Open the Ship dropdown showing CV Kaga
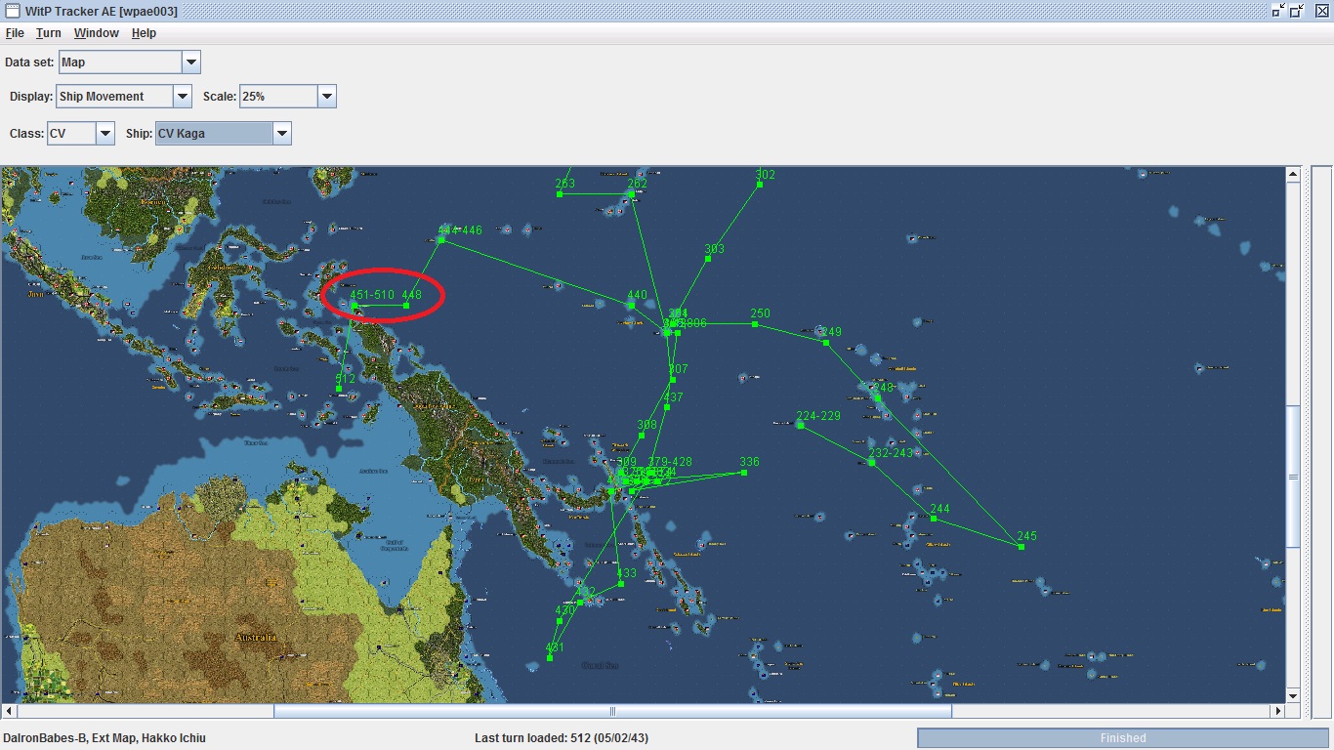The width and height of the screenshot is (1334, 750). (x=282, y=134)
